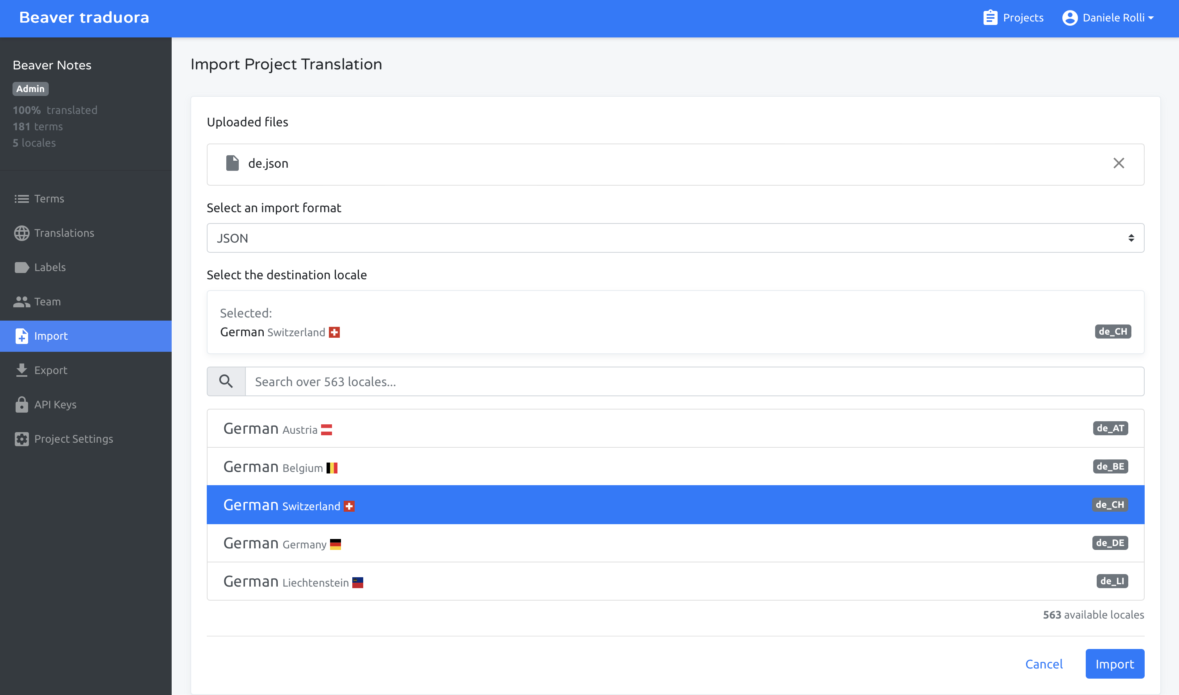Click the de_DE badge
The width and height of the screenshot is (1179, 695).
(1110, 543)
